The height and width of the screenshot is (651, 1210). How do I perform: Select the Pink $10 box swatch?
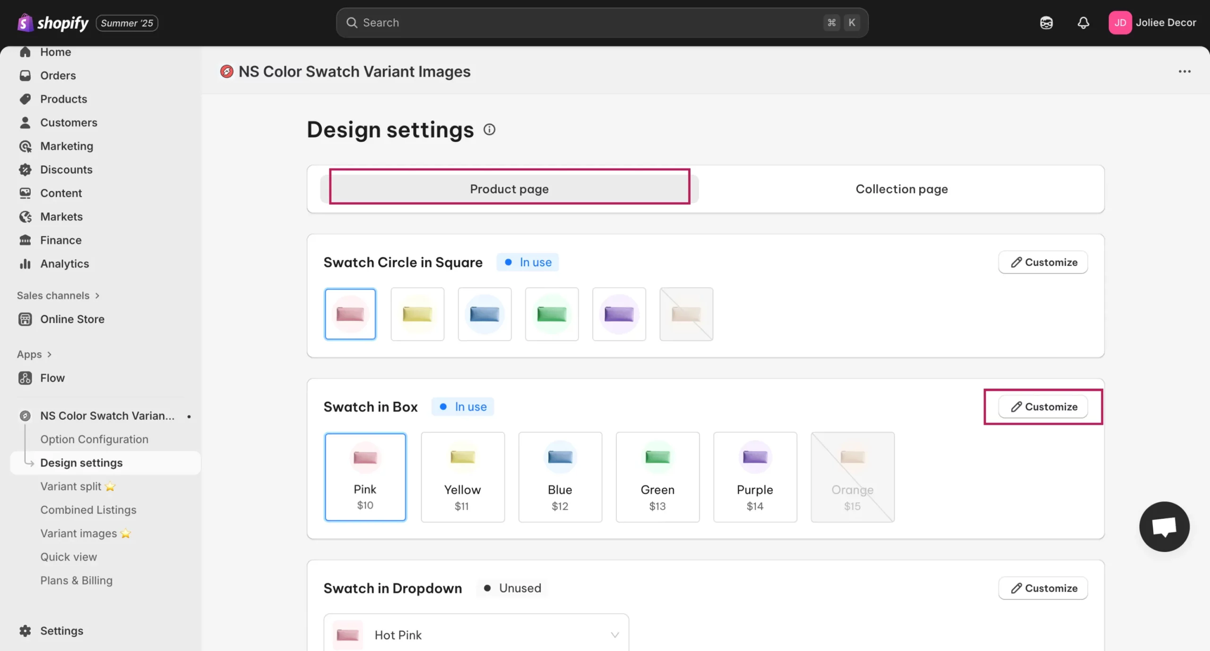[x=365, y=477]
